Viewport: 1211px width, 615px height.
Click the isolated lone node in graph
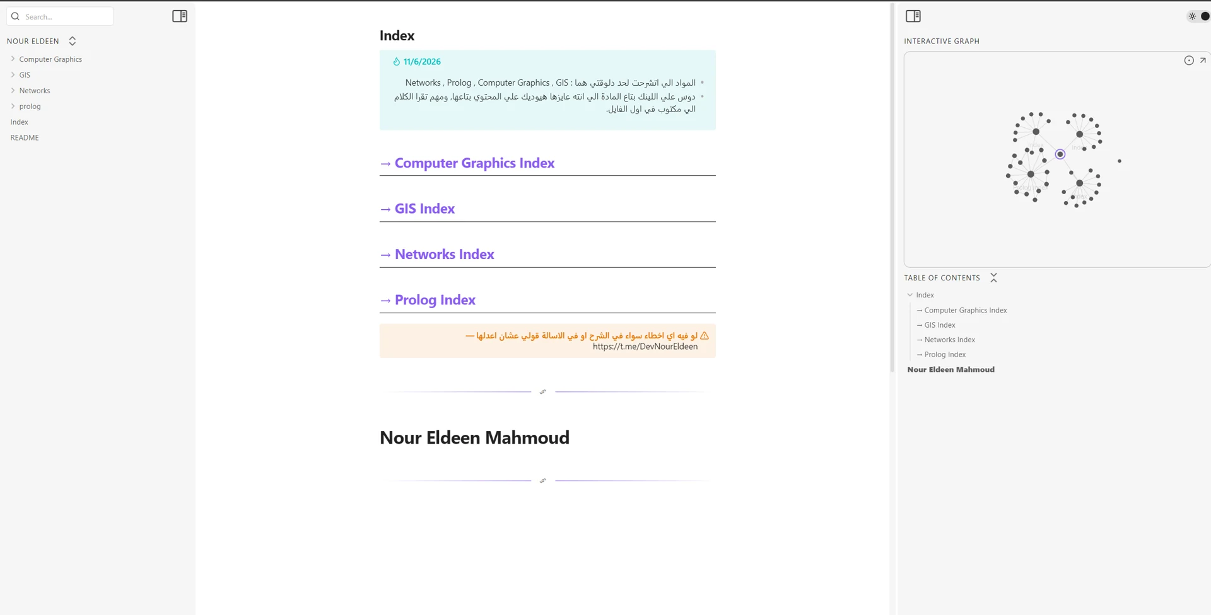(1120, 161)
